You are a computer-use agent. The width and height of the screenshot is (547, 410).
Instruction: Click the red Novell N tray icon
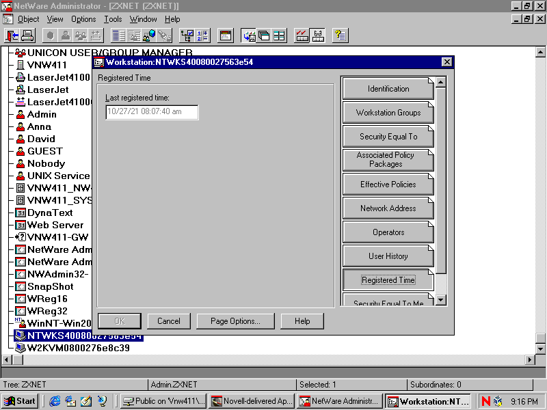click(x=485, y=401)
